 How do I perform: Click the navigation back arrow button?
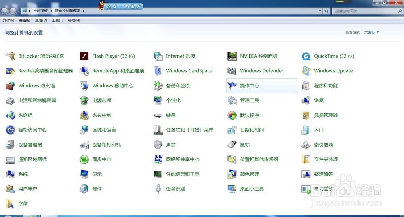[4, 11]
